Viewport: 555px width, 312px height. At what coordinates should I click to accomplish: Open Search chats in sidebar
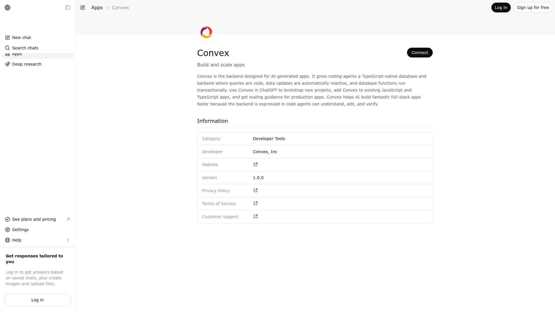pos(38,48)
